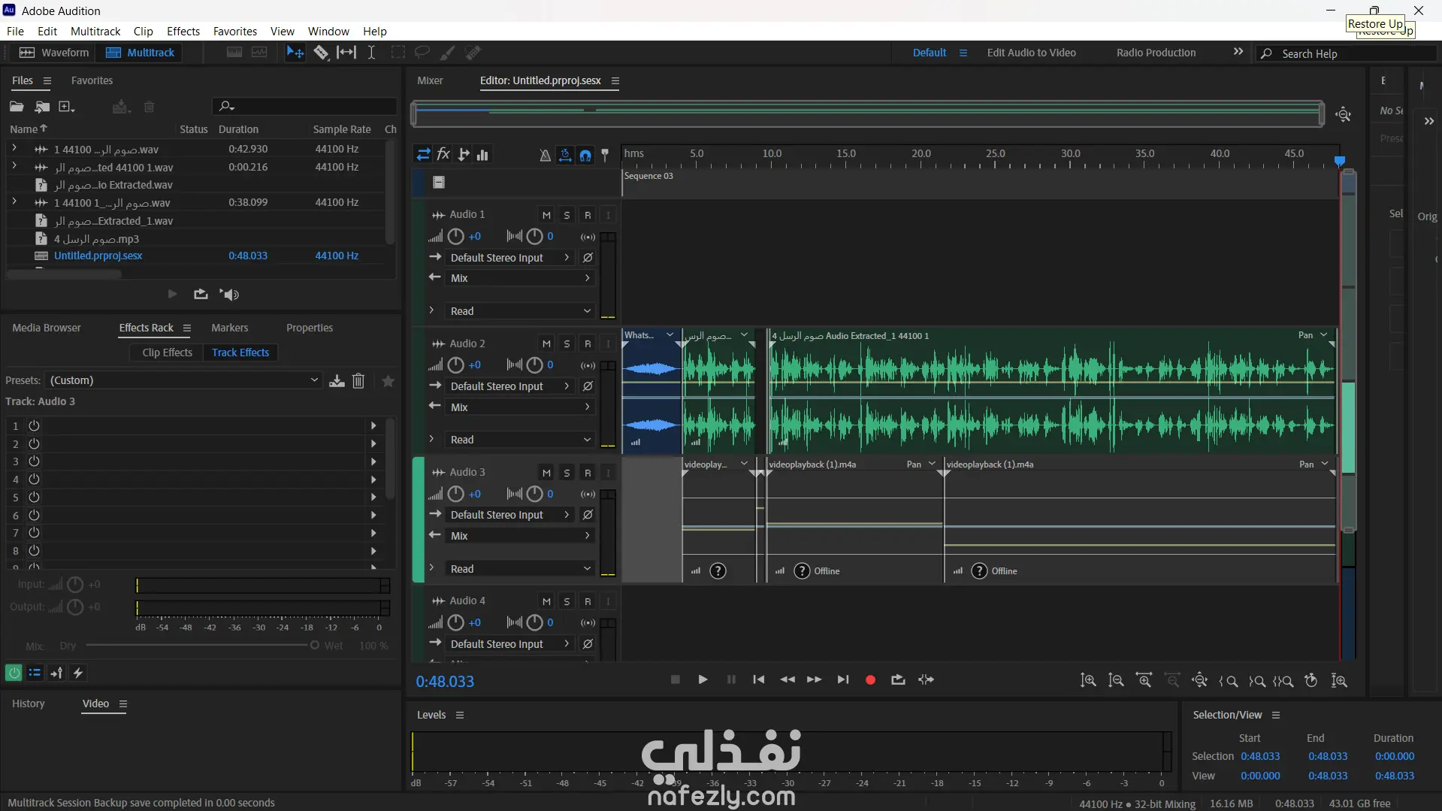Click the Zoom In Time icon
The image size is (1442, 811).
point(1144,680)
